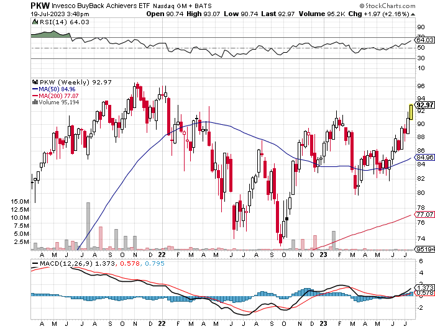Click the green RSI area icon in legend

click(x=35, y=22)
